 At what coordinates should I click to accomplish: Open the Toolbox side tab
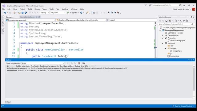(3, 31)
